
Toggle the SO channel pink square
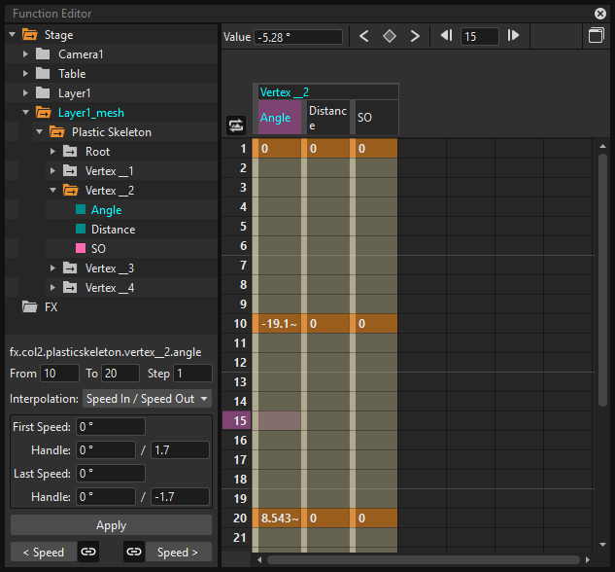point(81,248)
